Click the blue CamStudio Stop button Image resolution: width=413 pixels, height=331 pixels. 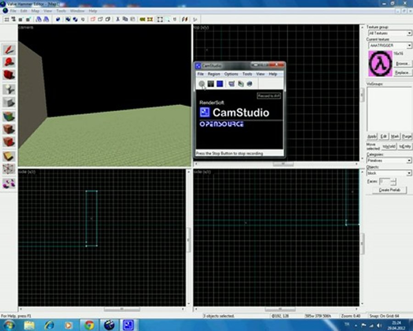(x=220, y=84)
